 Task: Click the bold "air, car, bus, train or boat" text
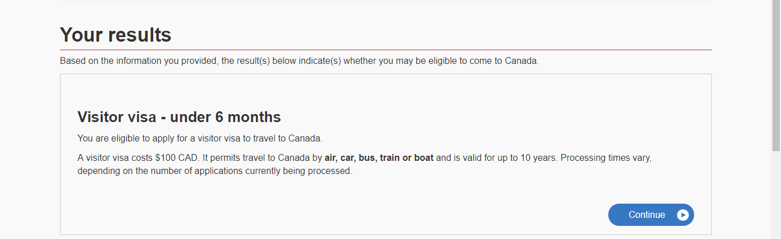(x=379, y=157)
